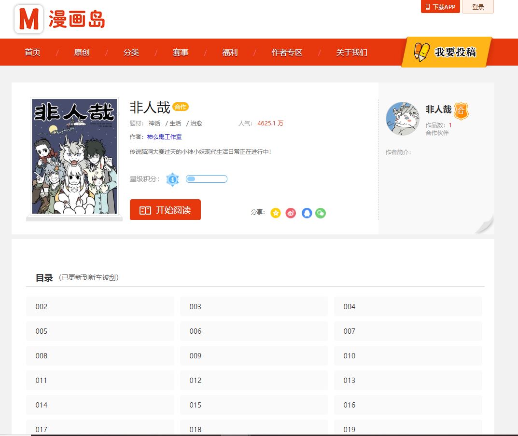Click the author's round avatar image
This screenshot has height=436, width=518.
(403, 119)
